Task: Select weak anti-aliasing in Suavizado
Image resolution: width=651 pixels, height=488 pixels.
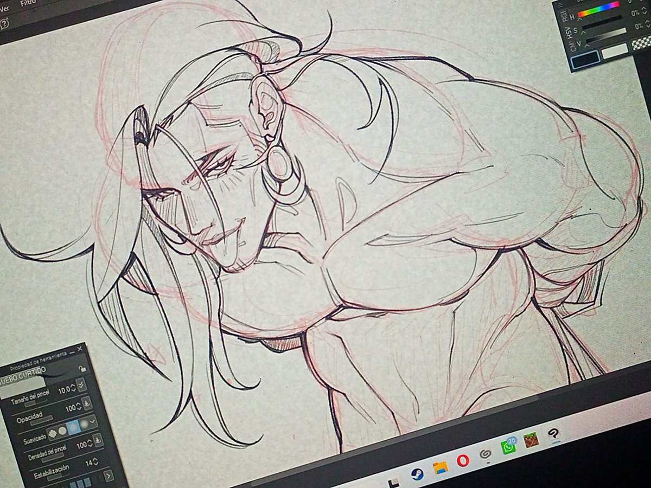Action: click(62, 431)
